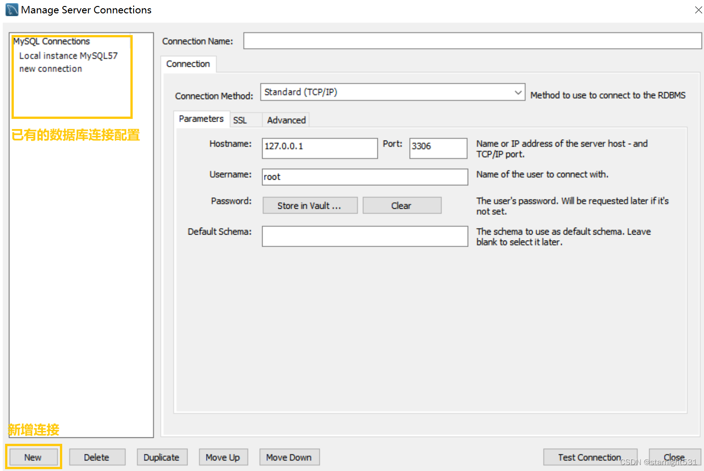
Task: Switch to the Parameters tab
Action: coord(201,119)
